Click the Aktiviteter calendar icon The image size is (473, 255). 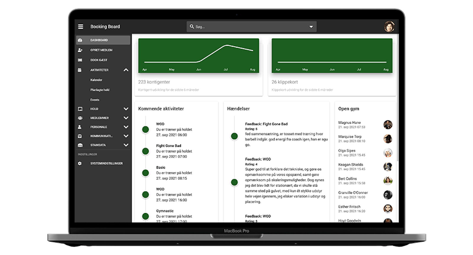click(80, 70)
